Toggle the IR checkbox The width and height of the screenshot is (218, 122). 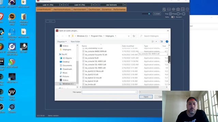(x=184, y=14)
